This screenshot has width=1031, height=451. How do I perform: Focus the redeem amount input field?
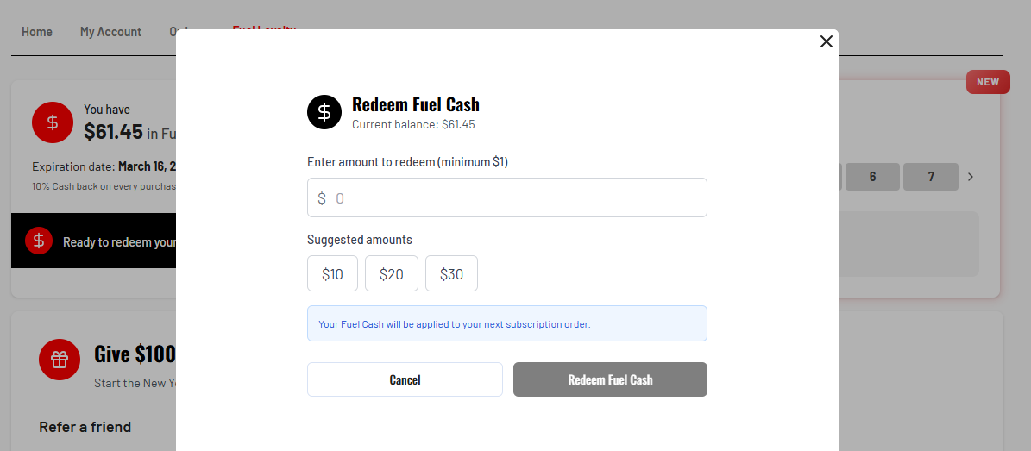pyautogui.click(x=518, y=198)
